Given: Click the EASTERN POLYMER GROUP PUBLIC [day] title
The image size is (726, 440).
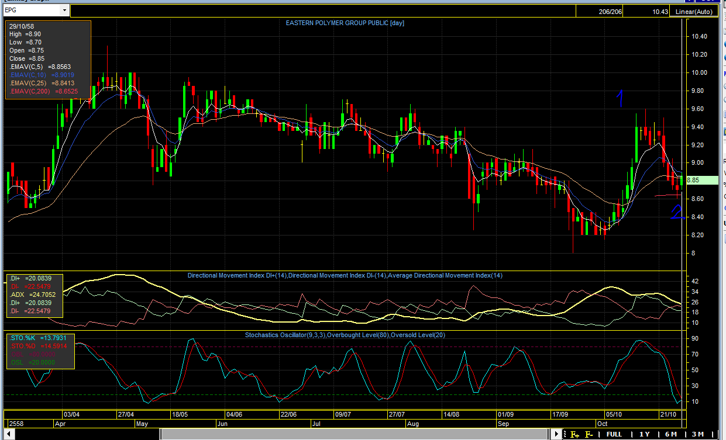Looking at the screenshot, I should click(345, 23).
